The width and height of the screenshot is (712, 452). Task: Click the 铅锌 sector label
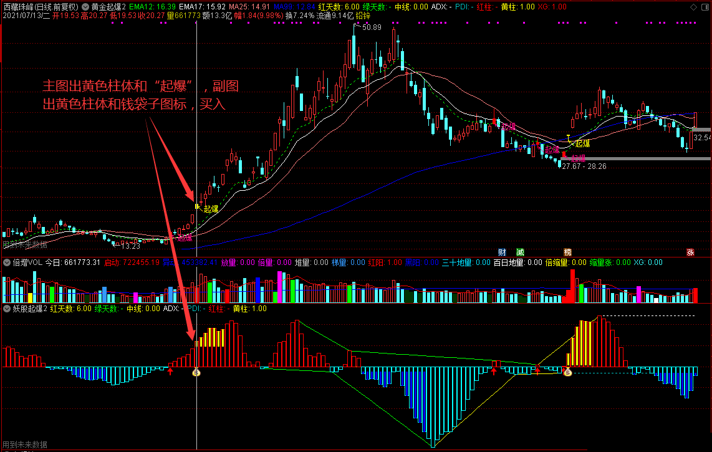click(363, 16)
